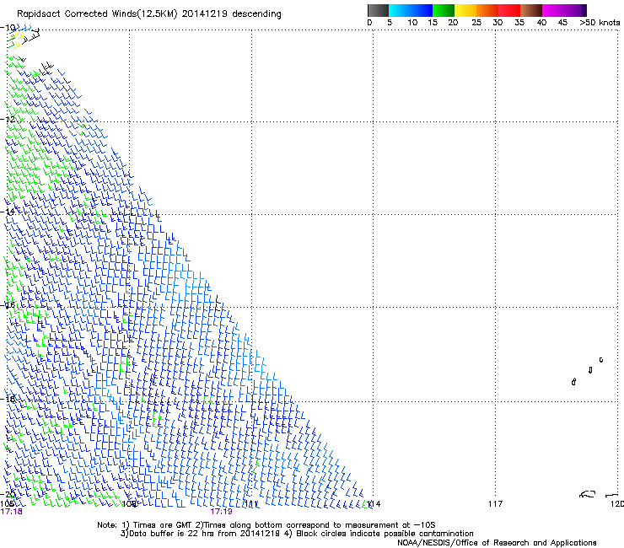Click the '20141219 descending' date text in title
The width and height of the screenshot is (624, 548).
tap(232, 14)
